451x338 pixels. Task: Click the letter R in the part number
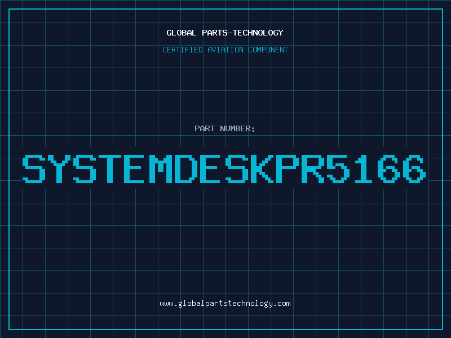click(x=313, y=168)
